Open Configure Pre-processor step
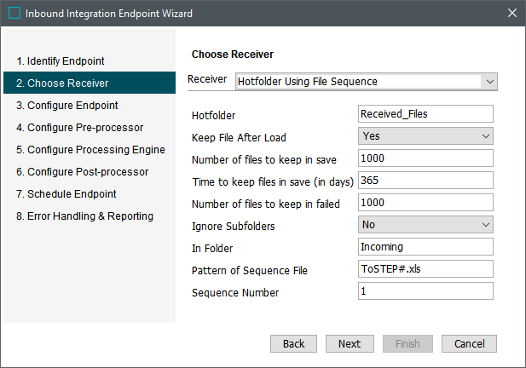526x368 pixels. point(79,128)
